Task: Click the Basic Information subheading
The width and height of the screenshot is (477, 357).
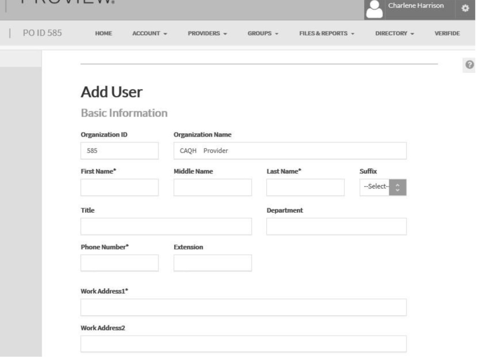Action: pos(124,113)
